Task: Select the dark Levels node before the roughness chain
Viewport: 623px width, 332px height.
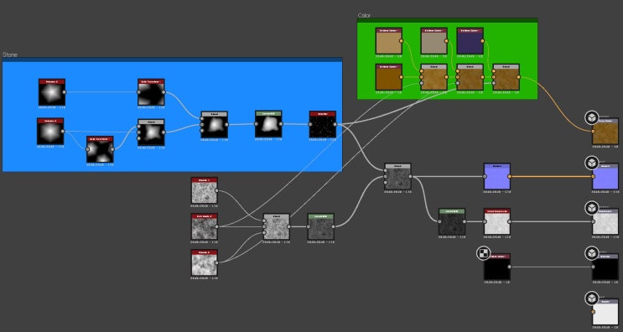Action: coord(452,221)
